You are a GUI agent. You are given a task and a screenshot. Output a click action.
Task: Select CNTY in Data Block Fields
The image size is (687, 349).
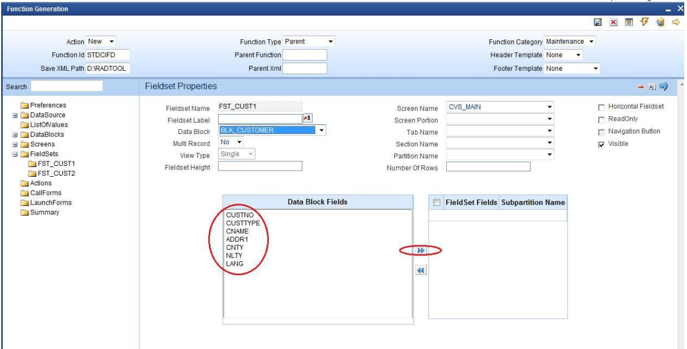pos(235,247)
